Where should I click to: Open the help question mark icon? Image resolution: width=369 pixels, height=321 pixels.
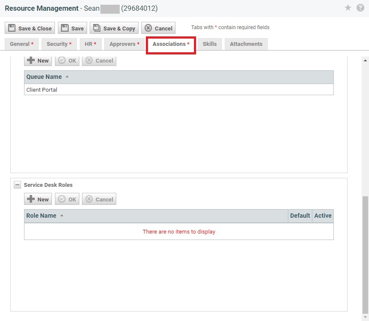(x=360, y=8)
